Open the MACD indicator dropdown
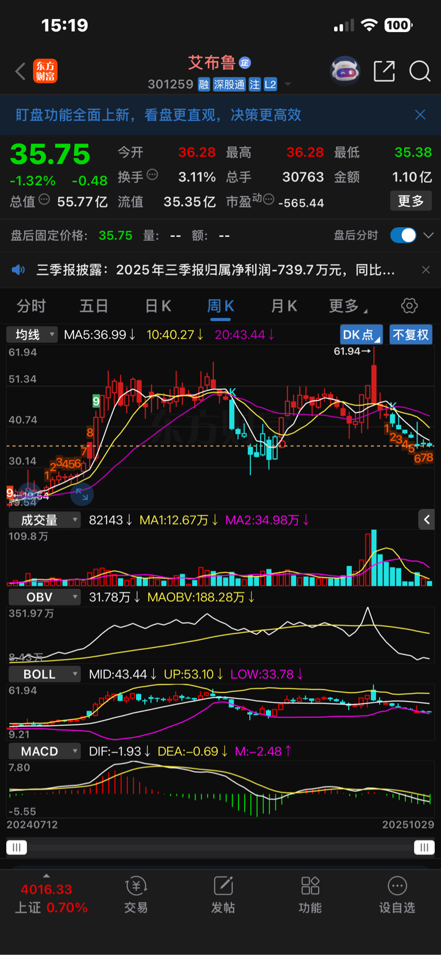The width and height of the screenshot is (441, 955). coord(44,751)
